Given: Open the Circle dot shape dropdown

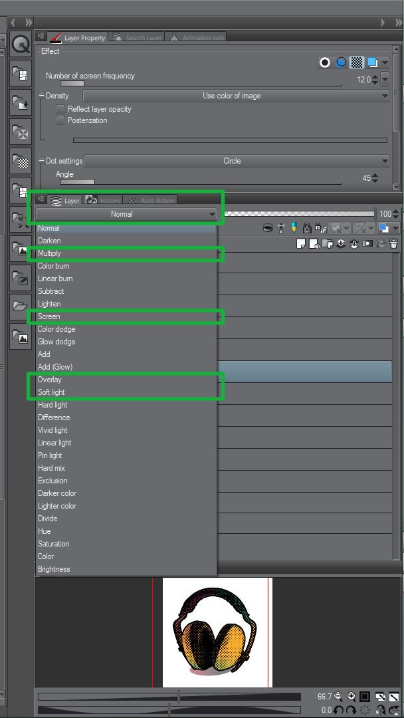Looking at the screenshot, I should [x=237, y=161].
